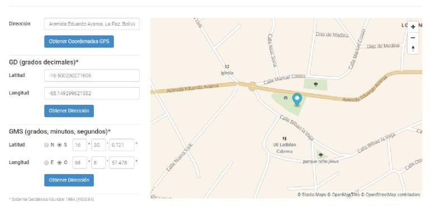429x211 pixels.
Task: Click the blue location pin marker
Action: point(297,99)
